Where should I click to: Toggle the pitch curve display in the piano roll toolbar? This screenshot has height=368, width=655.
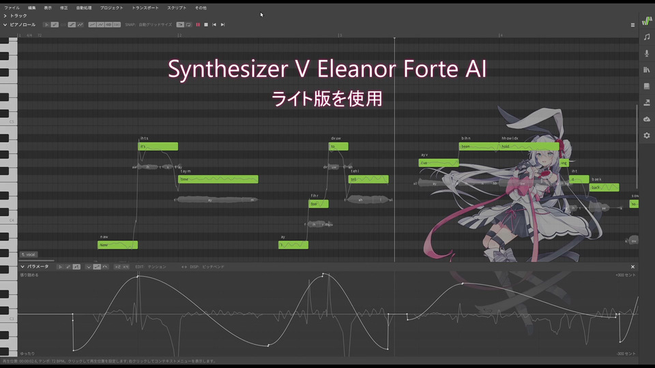tap(81, 25)
